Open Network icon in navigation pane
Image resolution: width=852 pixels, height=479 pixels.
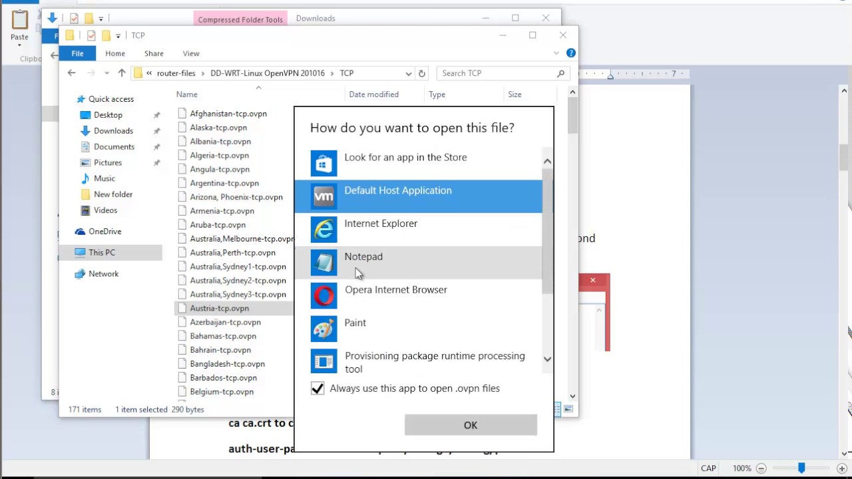tap(80, 274)
